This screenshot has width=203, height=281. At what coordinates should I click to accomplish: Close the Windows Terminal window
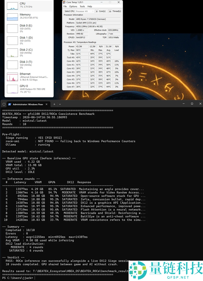point(200,104)
